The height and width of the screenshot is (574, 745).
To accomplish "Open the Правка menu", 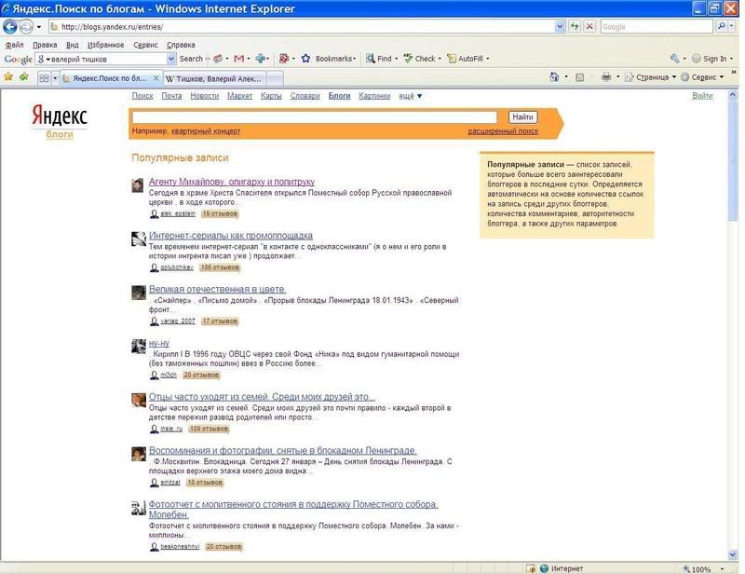I will pyautogui.click(x=45, y=45).
